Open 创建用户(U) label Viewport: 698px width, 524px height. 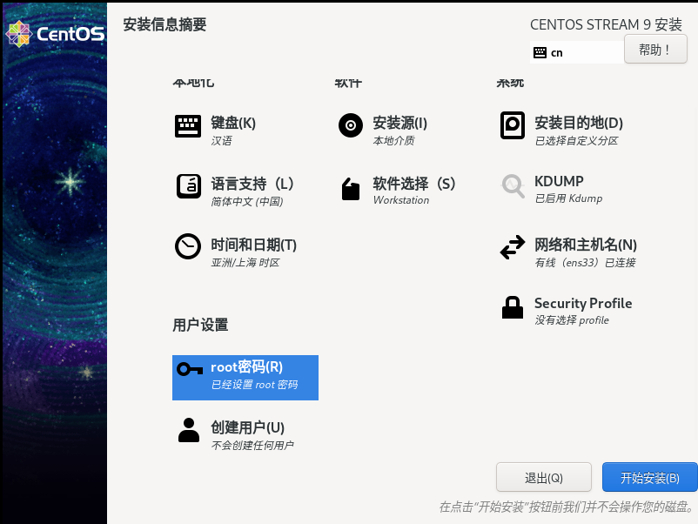pyautogui.click(x=247, y=427)
